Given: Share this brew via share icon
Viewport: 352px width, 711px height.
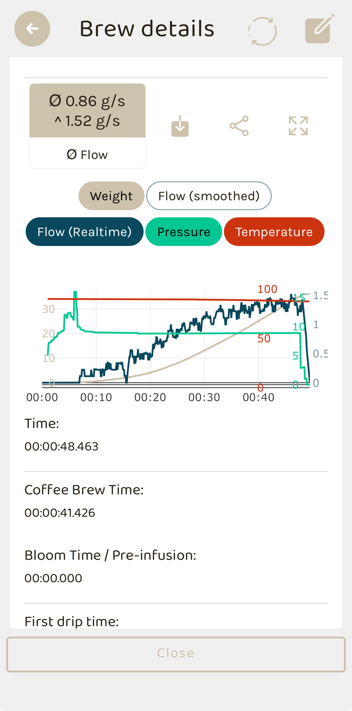Looking at the screenshot, I should (239, 126).
